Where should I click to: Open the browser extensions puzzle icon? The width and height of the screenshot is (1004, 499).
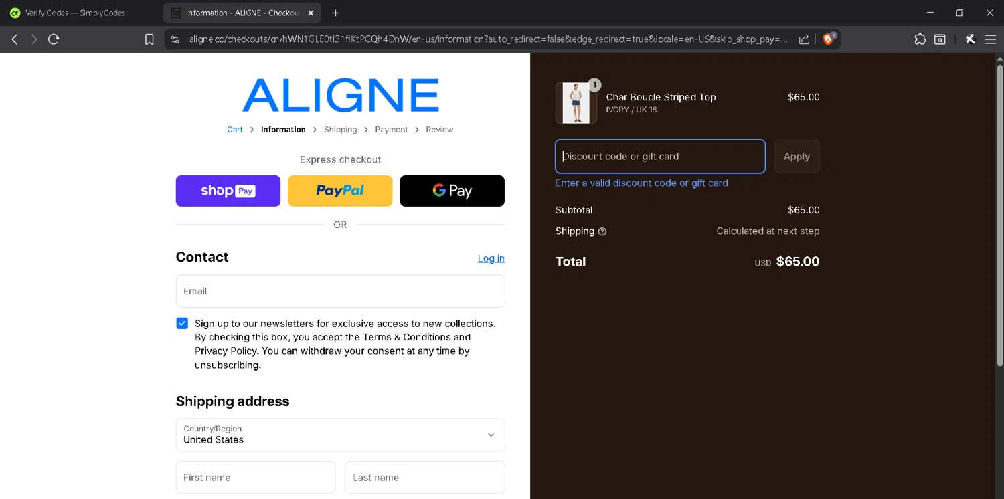pos(920,39)
